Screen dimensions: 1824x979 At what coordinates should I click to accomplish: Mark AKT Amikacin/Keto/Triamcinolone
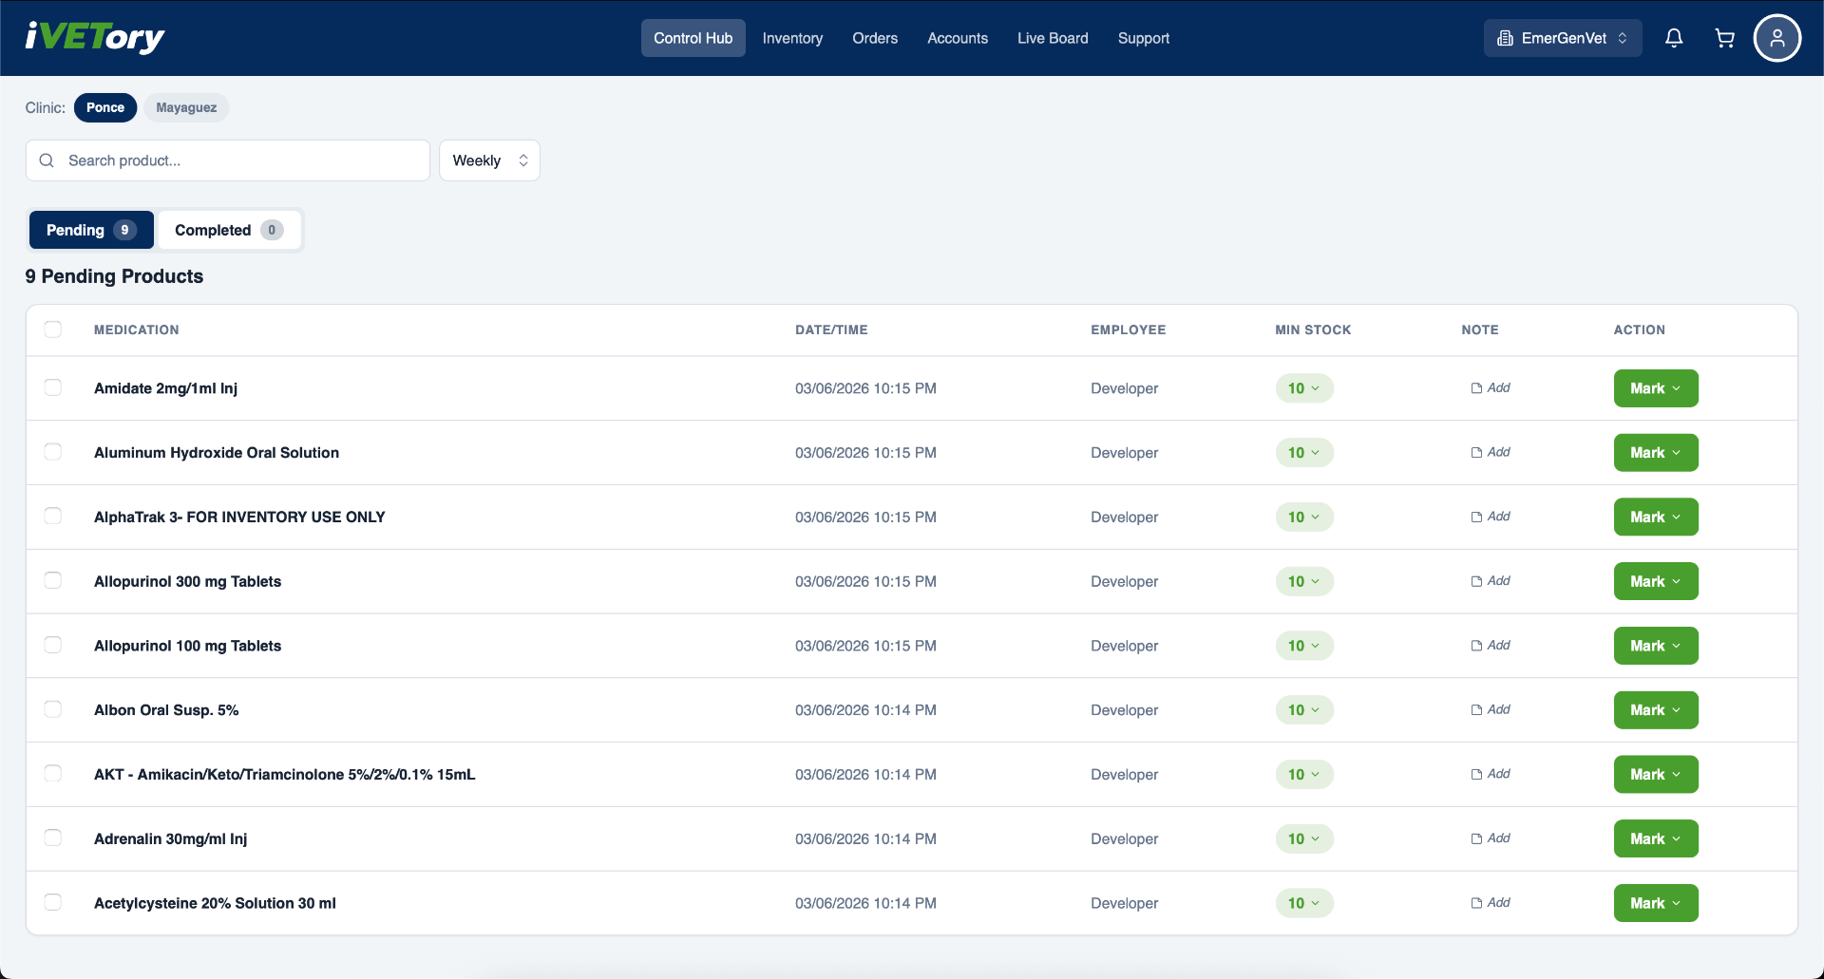1656,775
